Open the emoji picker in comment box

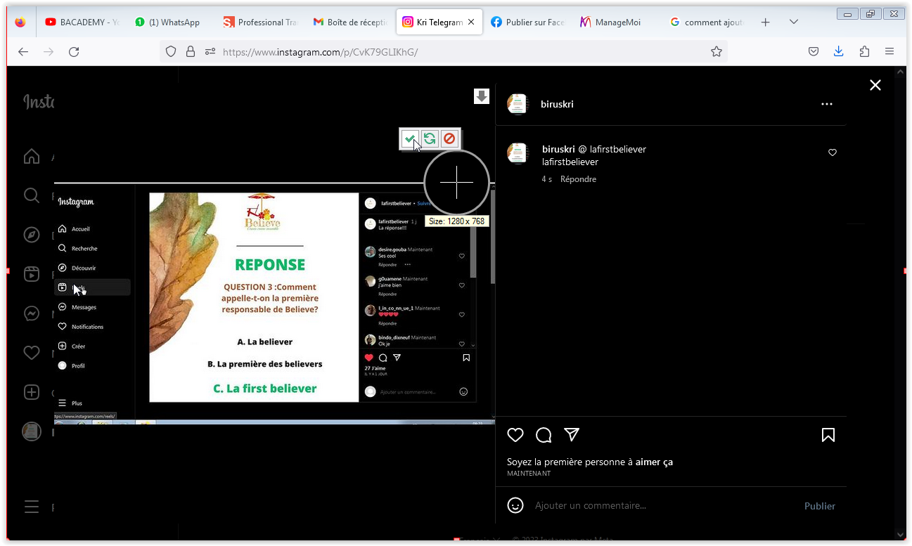(x=515, y=505)
